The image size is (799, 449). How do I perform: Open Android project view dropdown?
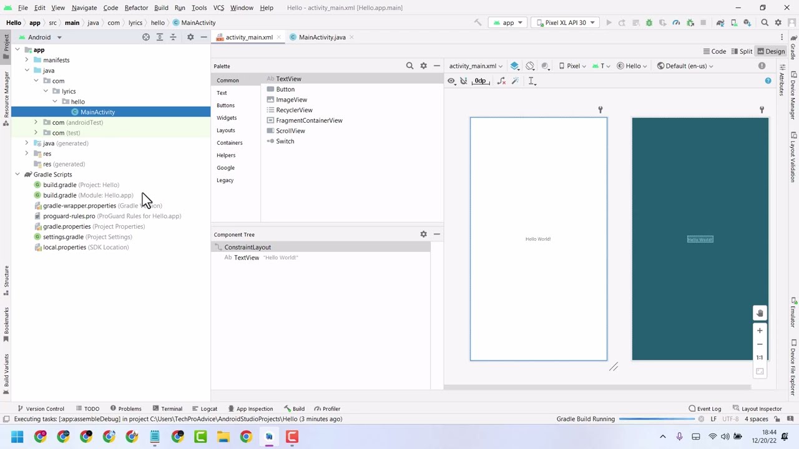tap(41, 37)
